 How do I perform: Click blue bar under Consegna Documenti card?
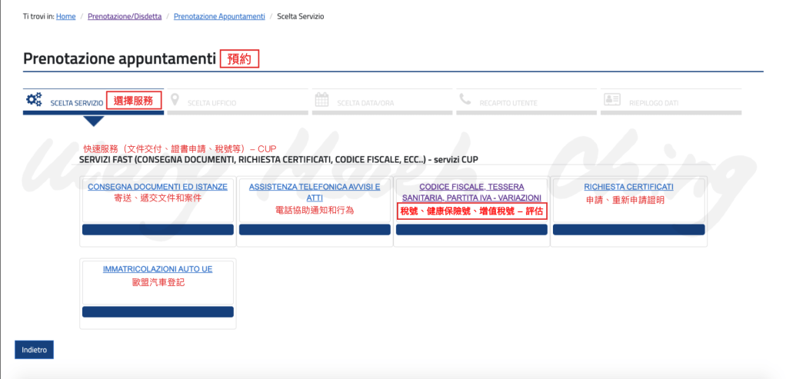[x=158, y=229]
